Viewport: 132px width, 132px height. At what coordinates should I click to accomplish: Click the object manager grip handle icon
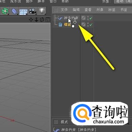click(x=56, y=10)
